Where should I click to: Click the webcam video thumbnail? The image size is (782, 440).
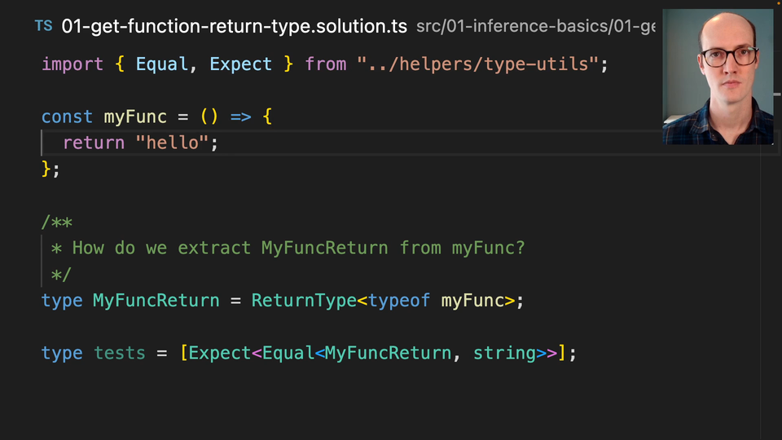click(x=718, y=77)
